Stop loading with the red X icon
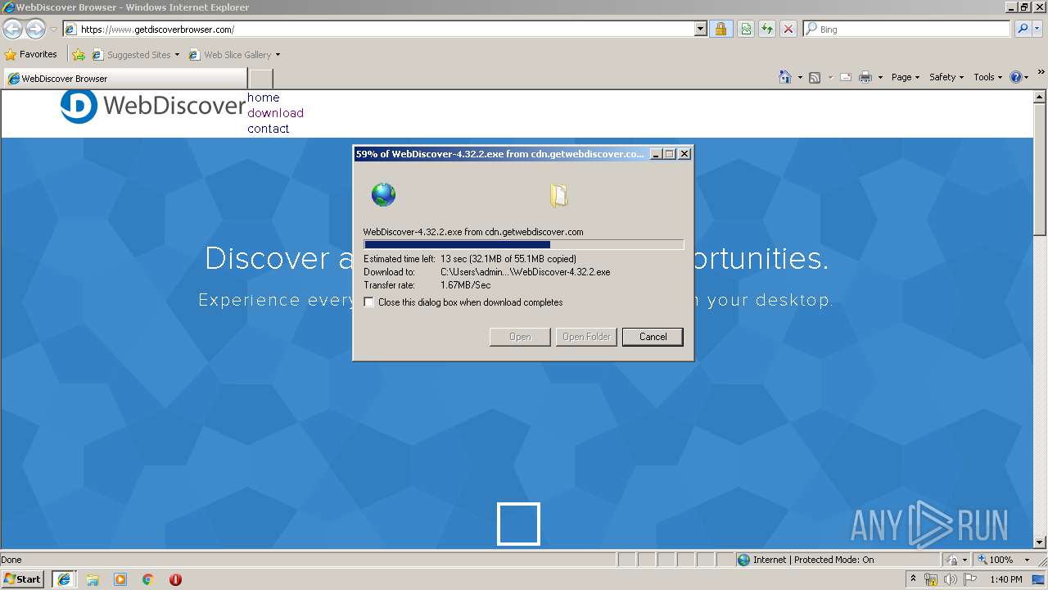This screenshot has height=590, width=1048. 788,29
